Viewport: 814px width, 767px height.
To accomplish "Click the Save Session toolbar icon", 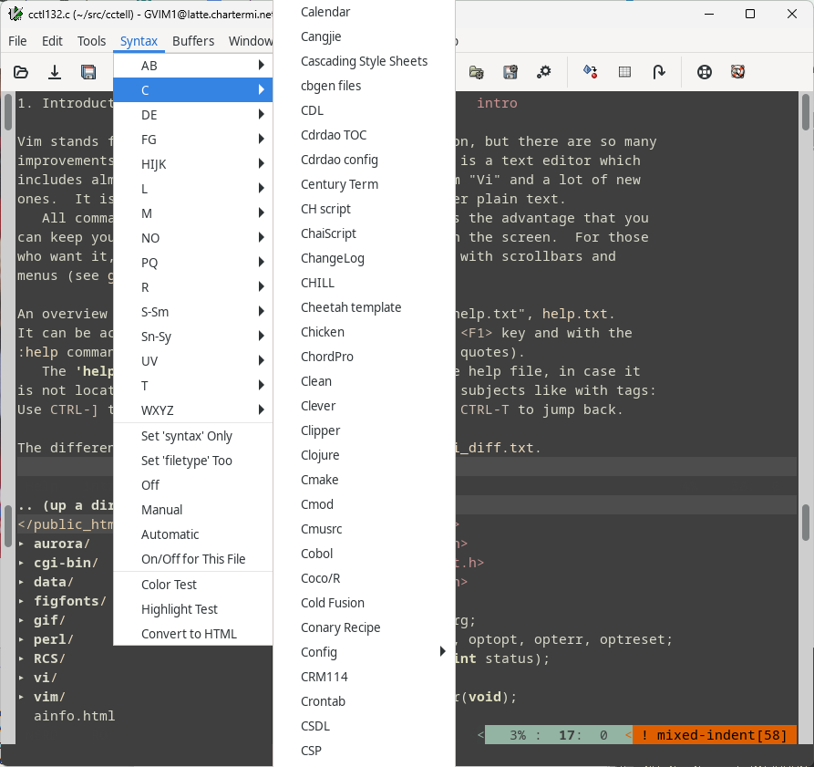I will 510,72.
